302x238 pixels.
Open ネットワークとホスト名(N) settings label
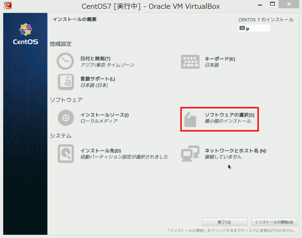pyautogui.click(x=235, y=151)
